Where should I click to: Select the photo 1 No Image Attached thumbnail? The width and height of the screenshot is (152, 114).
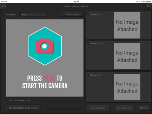point(127,25)
